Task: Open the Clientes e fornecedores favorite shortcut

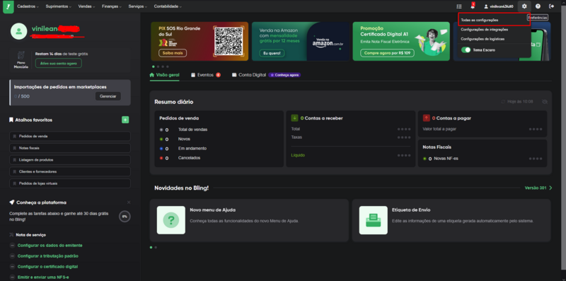Action: point(70,171)
